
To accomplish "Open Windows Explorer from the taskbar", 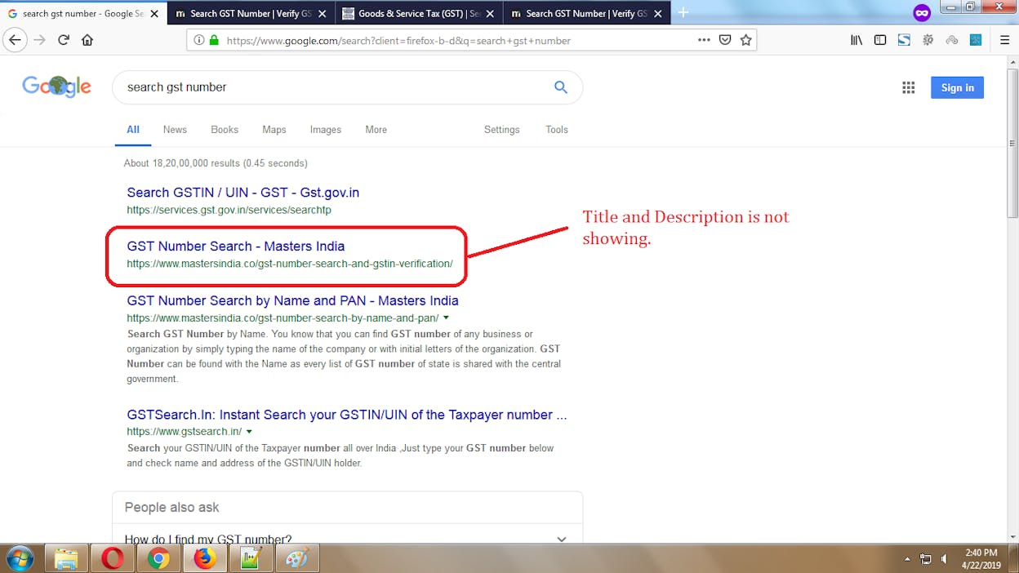I will pyautogui.click(x=66, y=558).
